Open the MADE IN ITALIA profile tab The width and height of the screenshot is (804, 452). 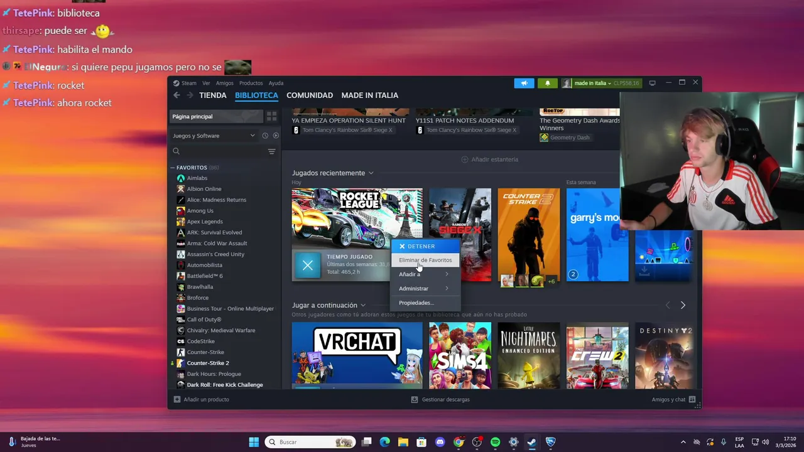tap(370, 95)
